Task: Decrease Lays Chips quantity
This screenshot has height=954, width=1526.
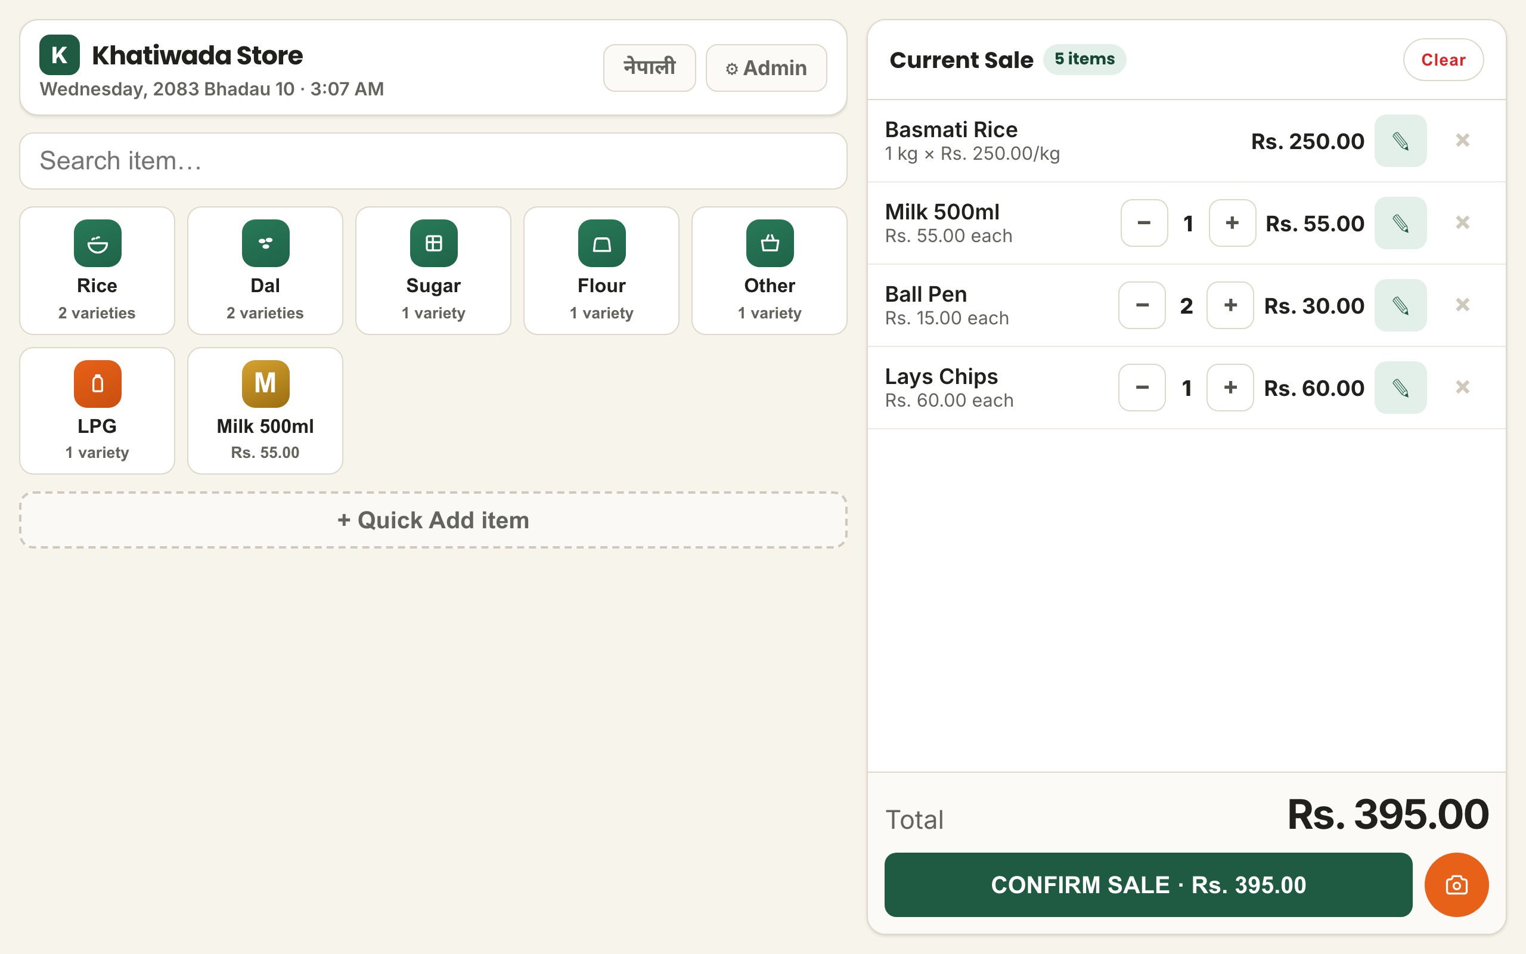Action: (1142, 388)
